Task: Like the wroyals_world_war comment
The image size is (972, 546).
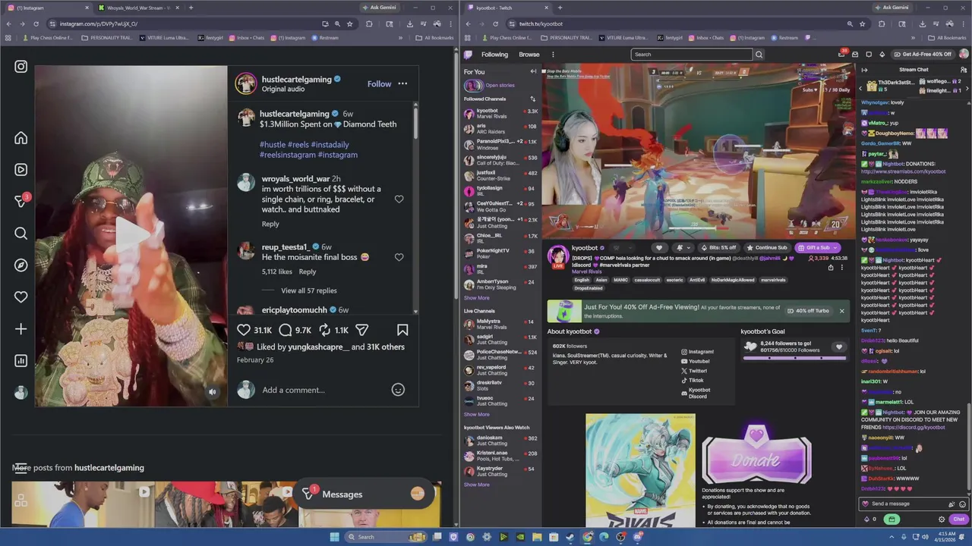Action: coord(399,199)
